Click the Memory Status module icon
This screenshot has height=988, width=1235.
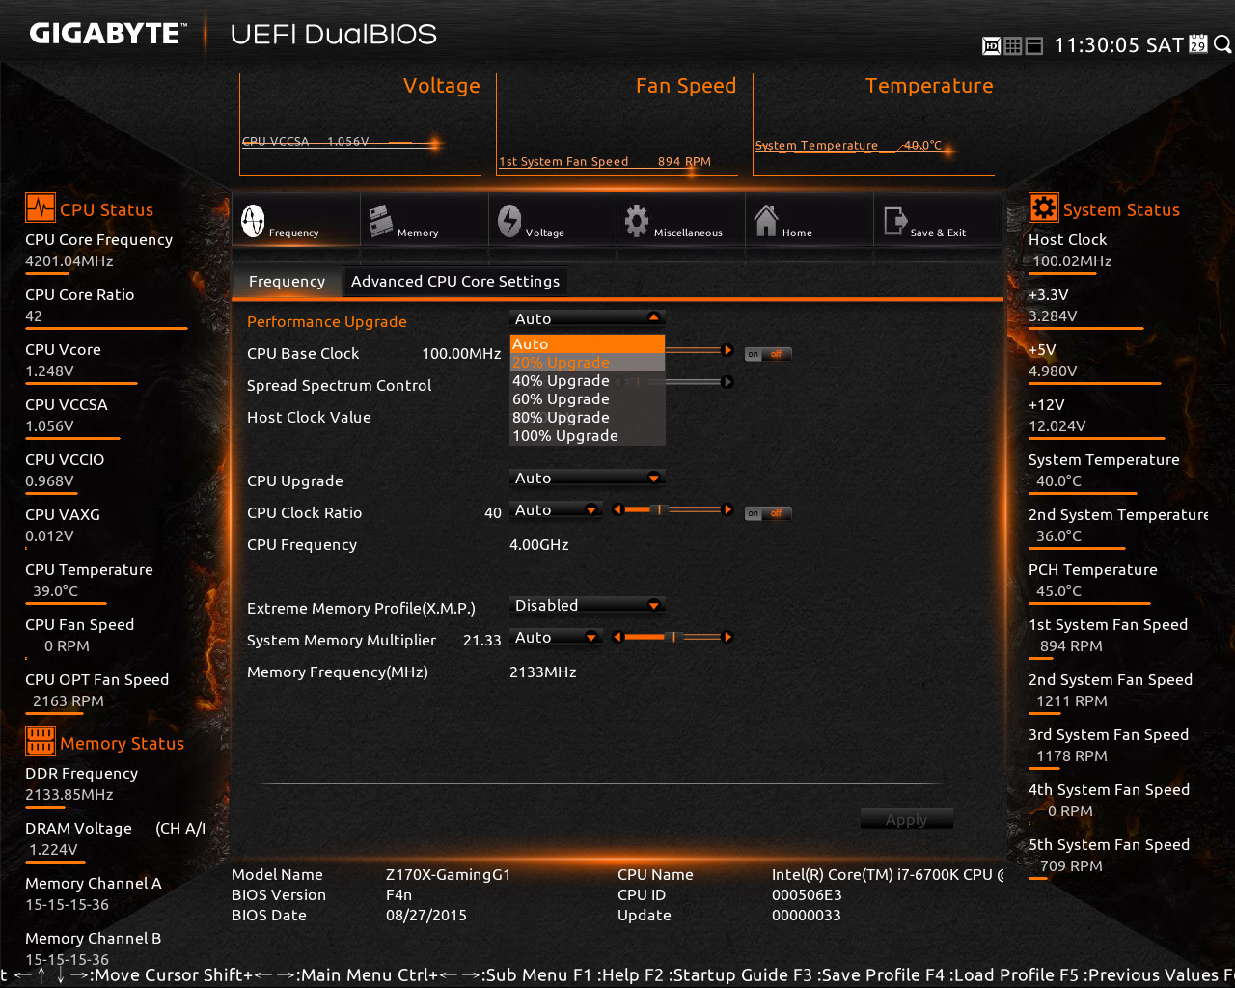pyautogui.click(x=41, y=741)
